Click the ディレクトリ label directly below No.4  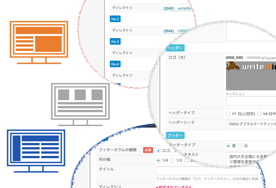[122, 75]
